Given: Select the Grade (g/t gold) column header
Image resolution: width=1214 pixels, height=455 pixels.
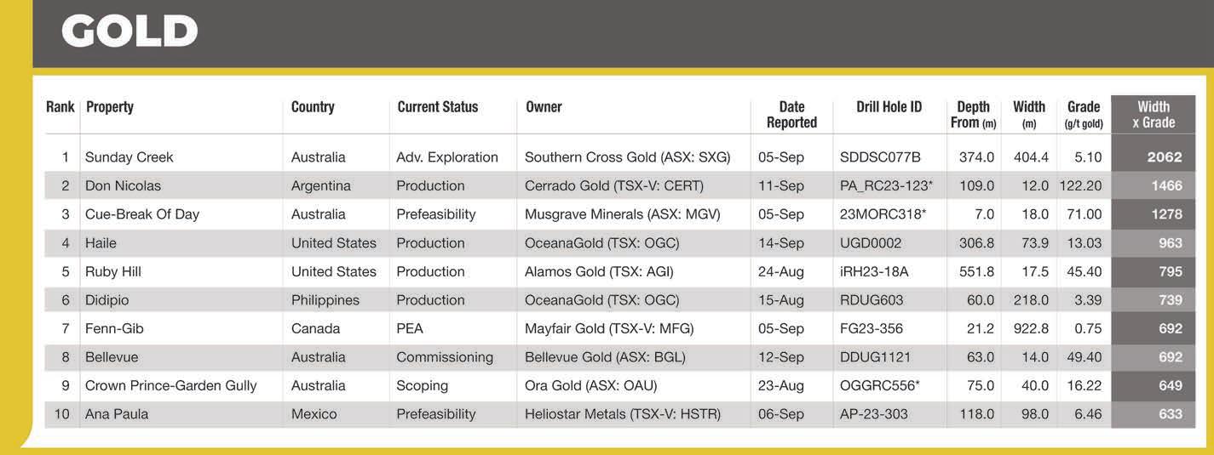Looking at the screenshot, I should click(x=1084, y=115).
